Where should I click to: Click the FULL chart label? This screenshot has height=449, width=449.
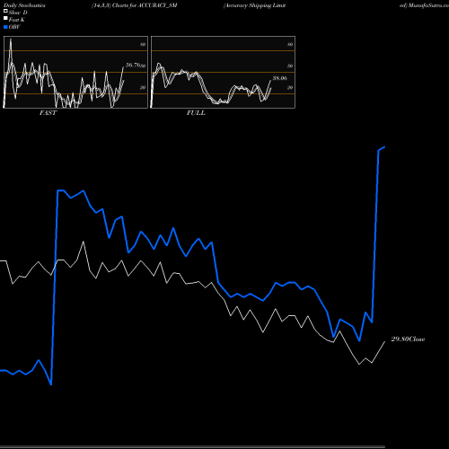(196, 113)
